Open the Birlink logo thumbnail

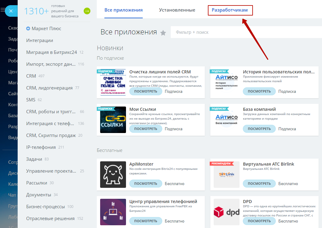pos(226,175)
